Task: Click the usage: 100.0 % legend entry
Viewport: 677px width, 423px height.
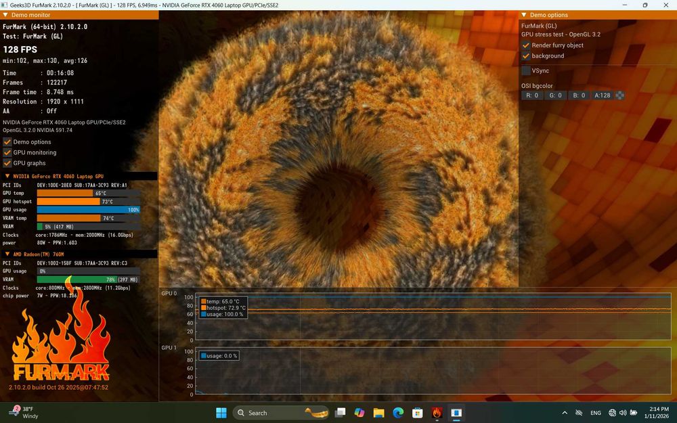Action: [x=222, y=314]
